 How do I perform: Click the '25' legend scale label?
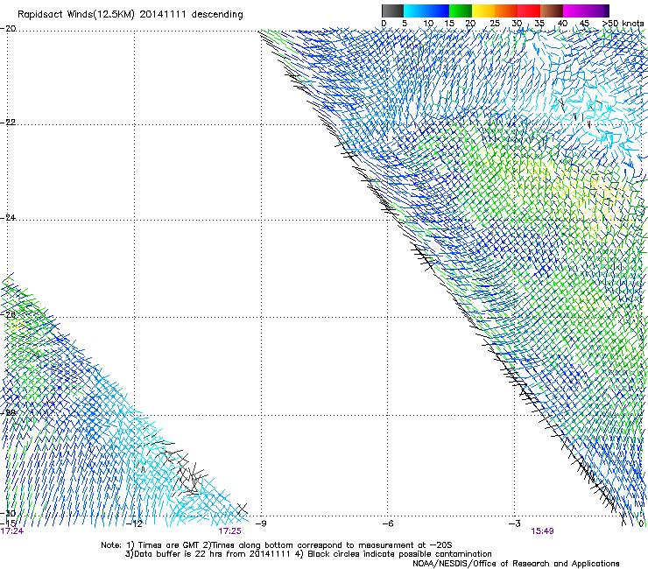(x=495, y=24)
